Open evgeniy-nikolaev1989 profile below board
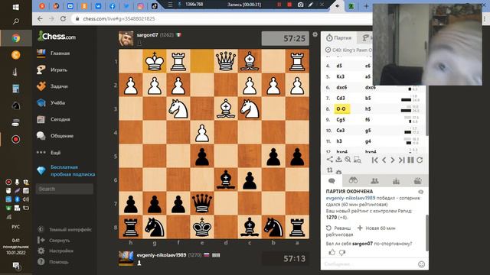Image resolution: width=490 pixels, height=275 pixels. pos(162,254)
